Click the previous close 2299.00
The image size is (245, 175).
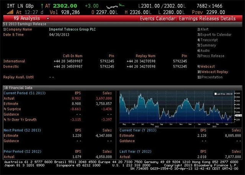(216, 12)
